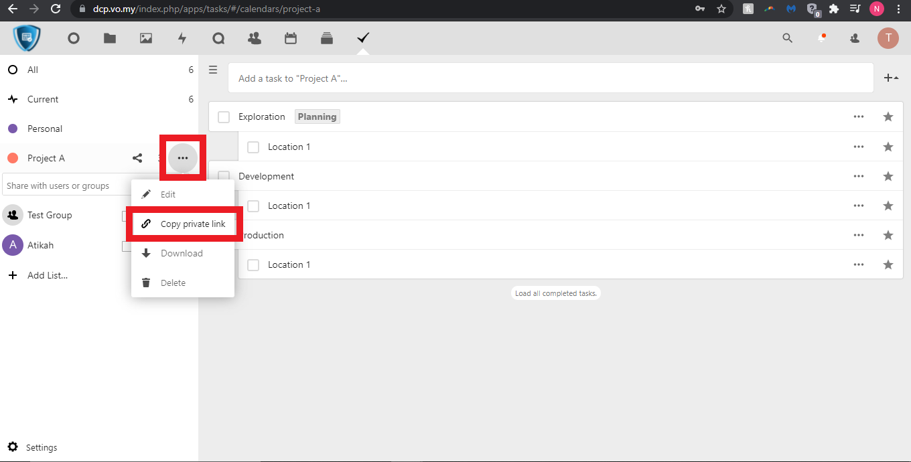Open the Deck app icon
The width and height of the screenshot is (911, 462).
(x=327, y=38)
